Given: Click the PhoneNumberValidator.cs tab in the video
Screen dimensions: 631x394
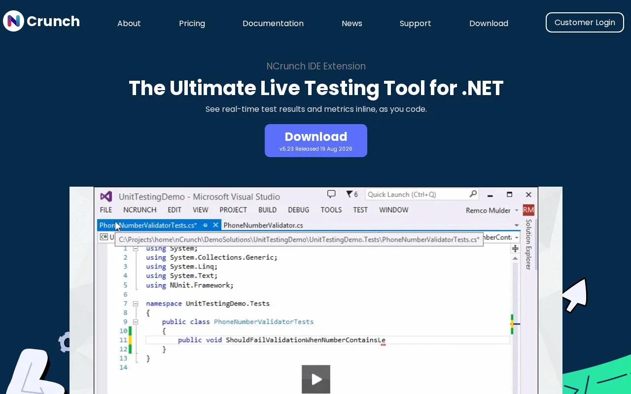Looking at the screenshot, I should coord(263,225).
